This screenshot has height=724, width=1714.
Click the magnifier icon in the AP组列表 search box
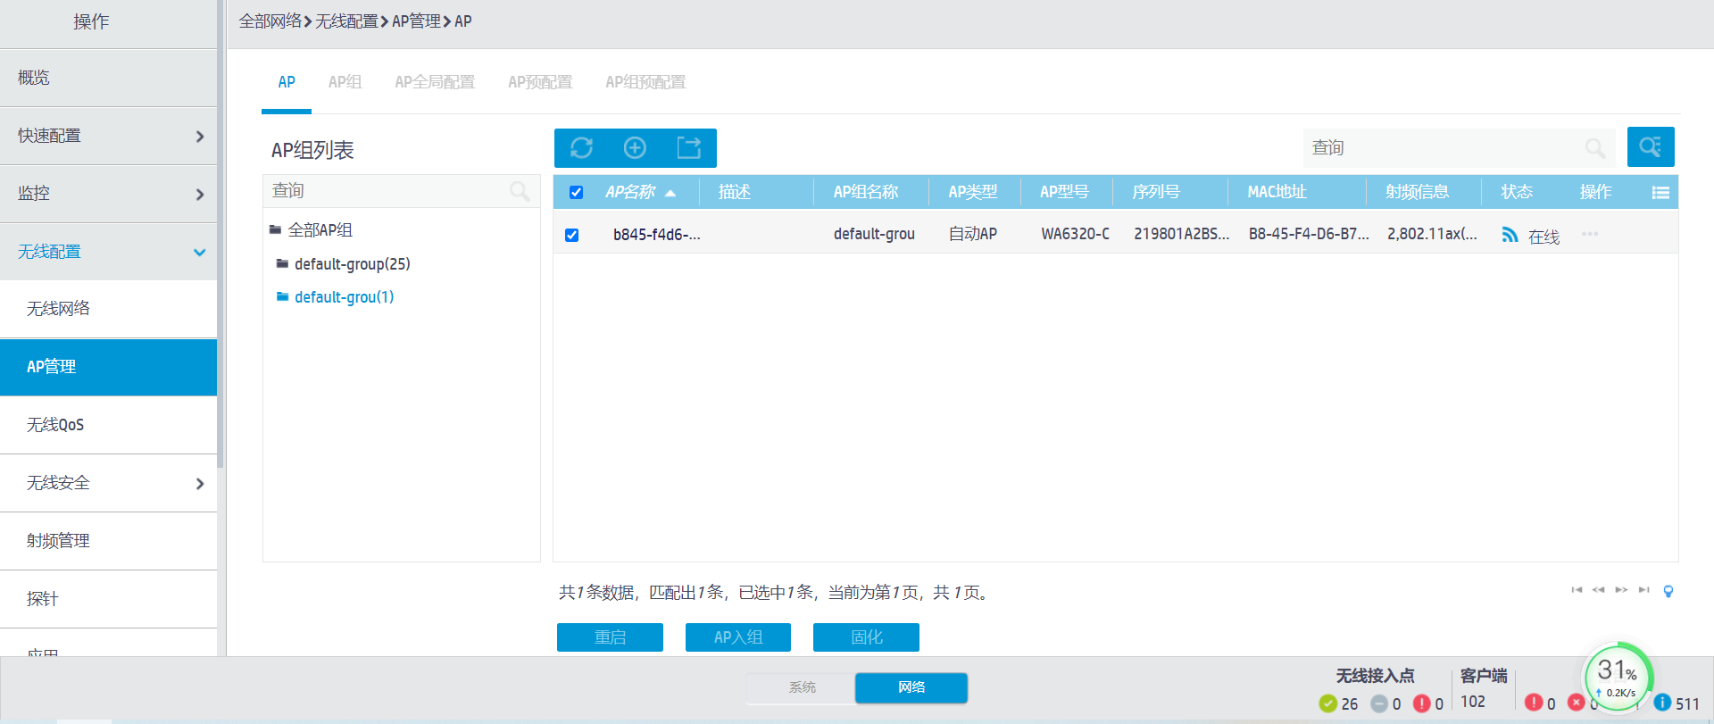[520, 191]
